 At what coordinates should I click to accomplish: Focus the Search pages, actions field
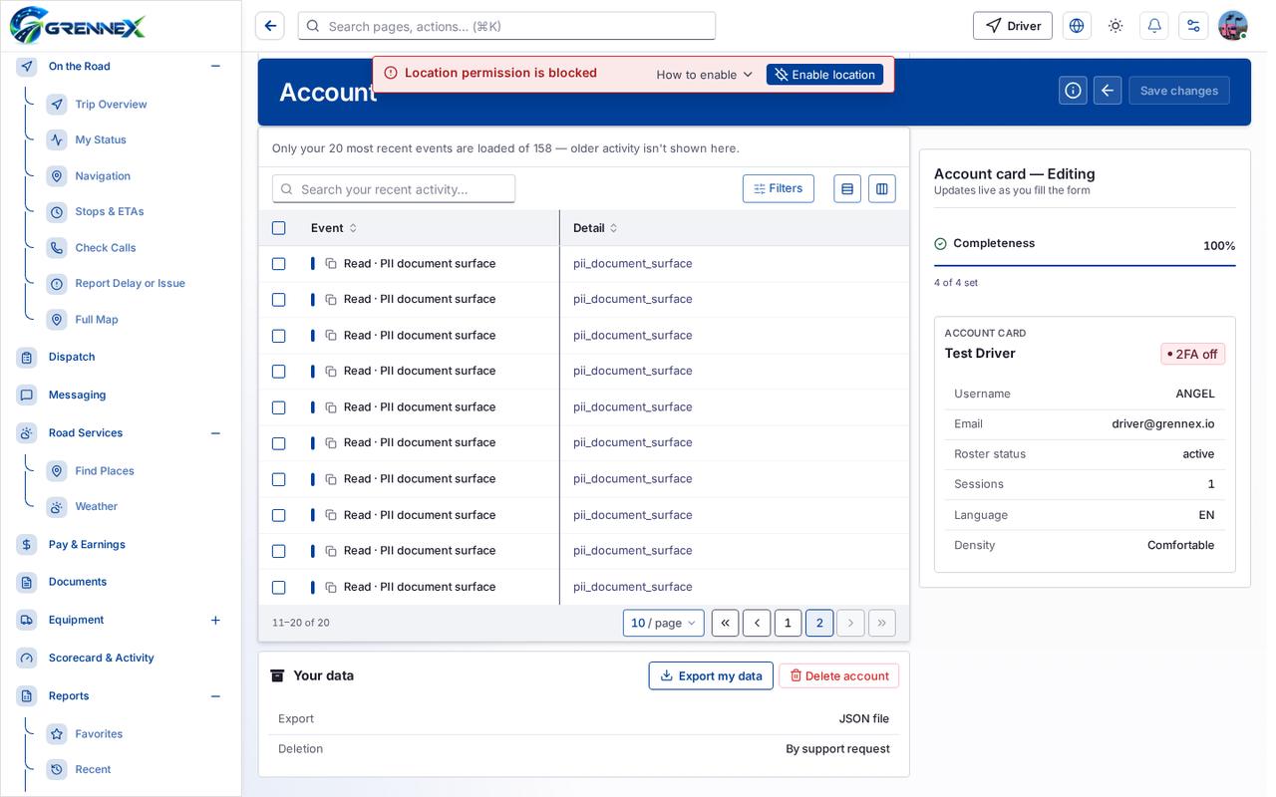click(506, 26)
